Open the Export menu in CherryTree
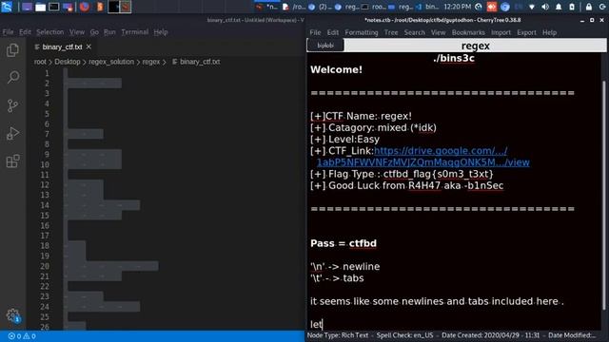This screenshot has width=609, height=342. [526, 32]
